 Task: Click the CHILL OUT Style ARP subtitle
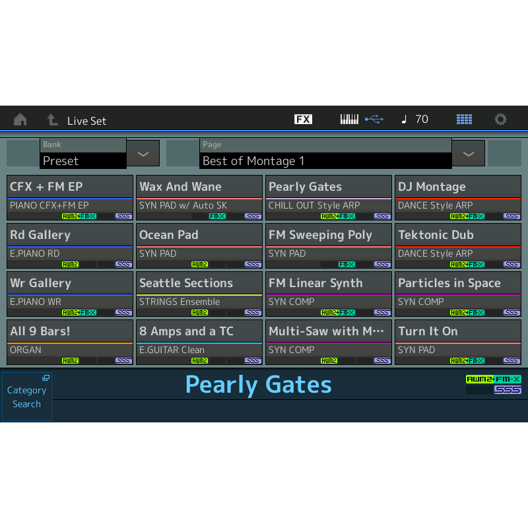(x=314, y=205)
